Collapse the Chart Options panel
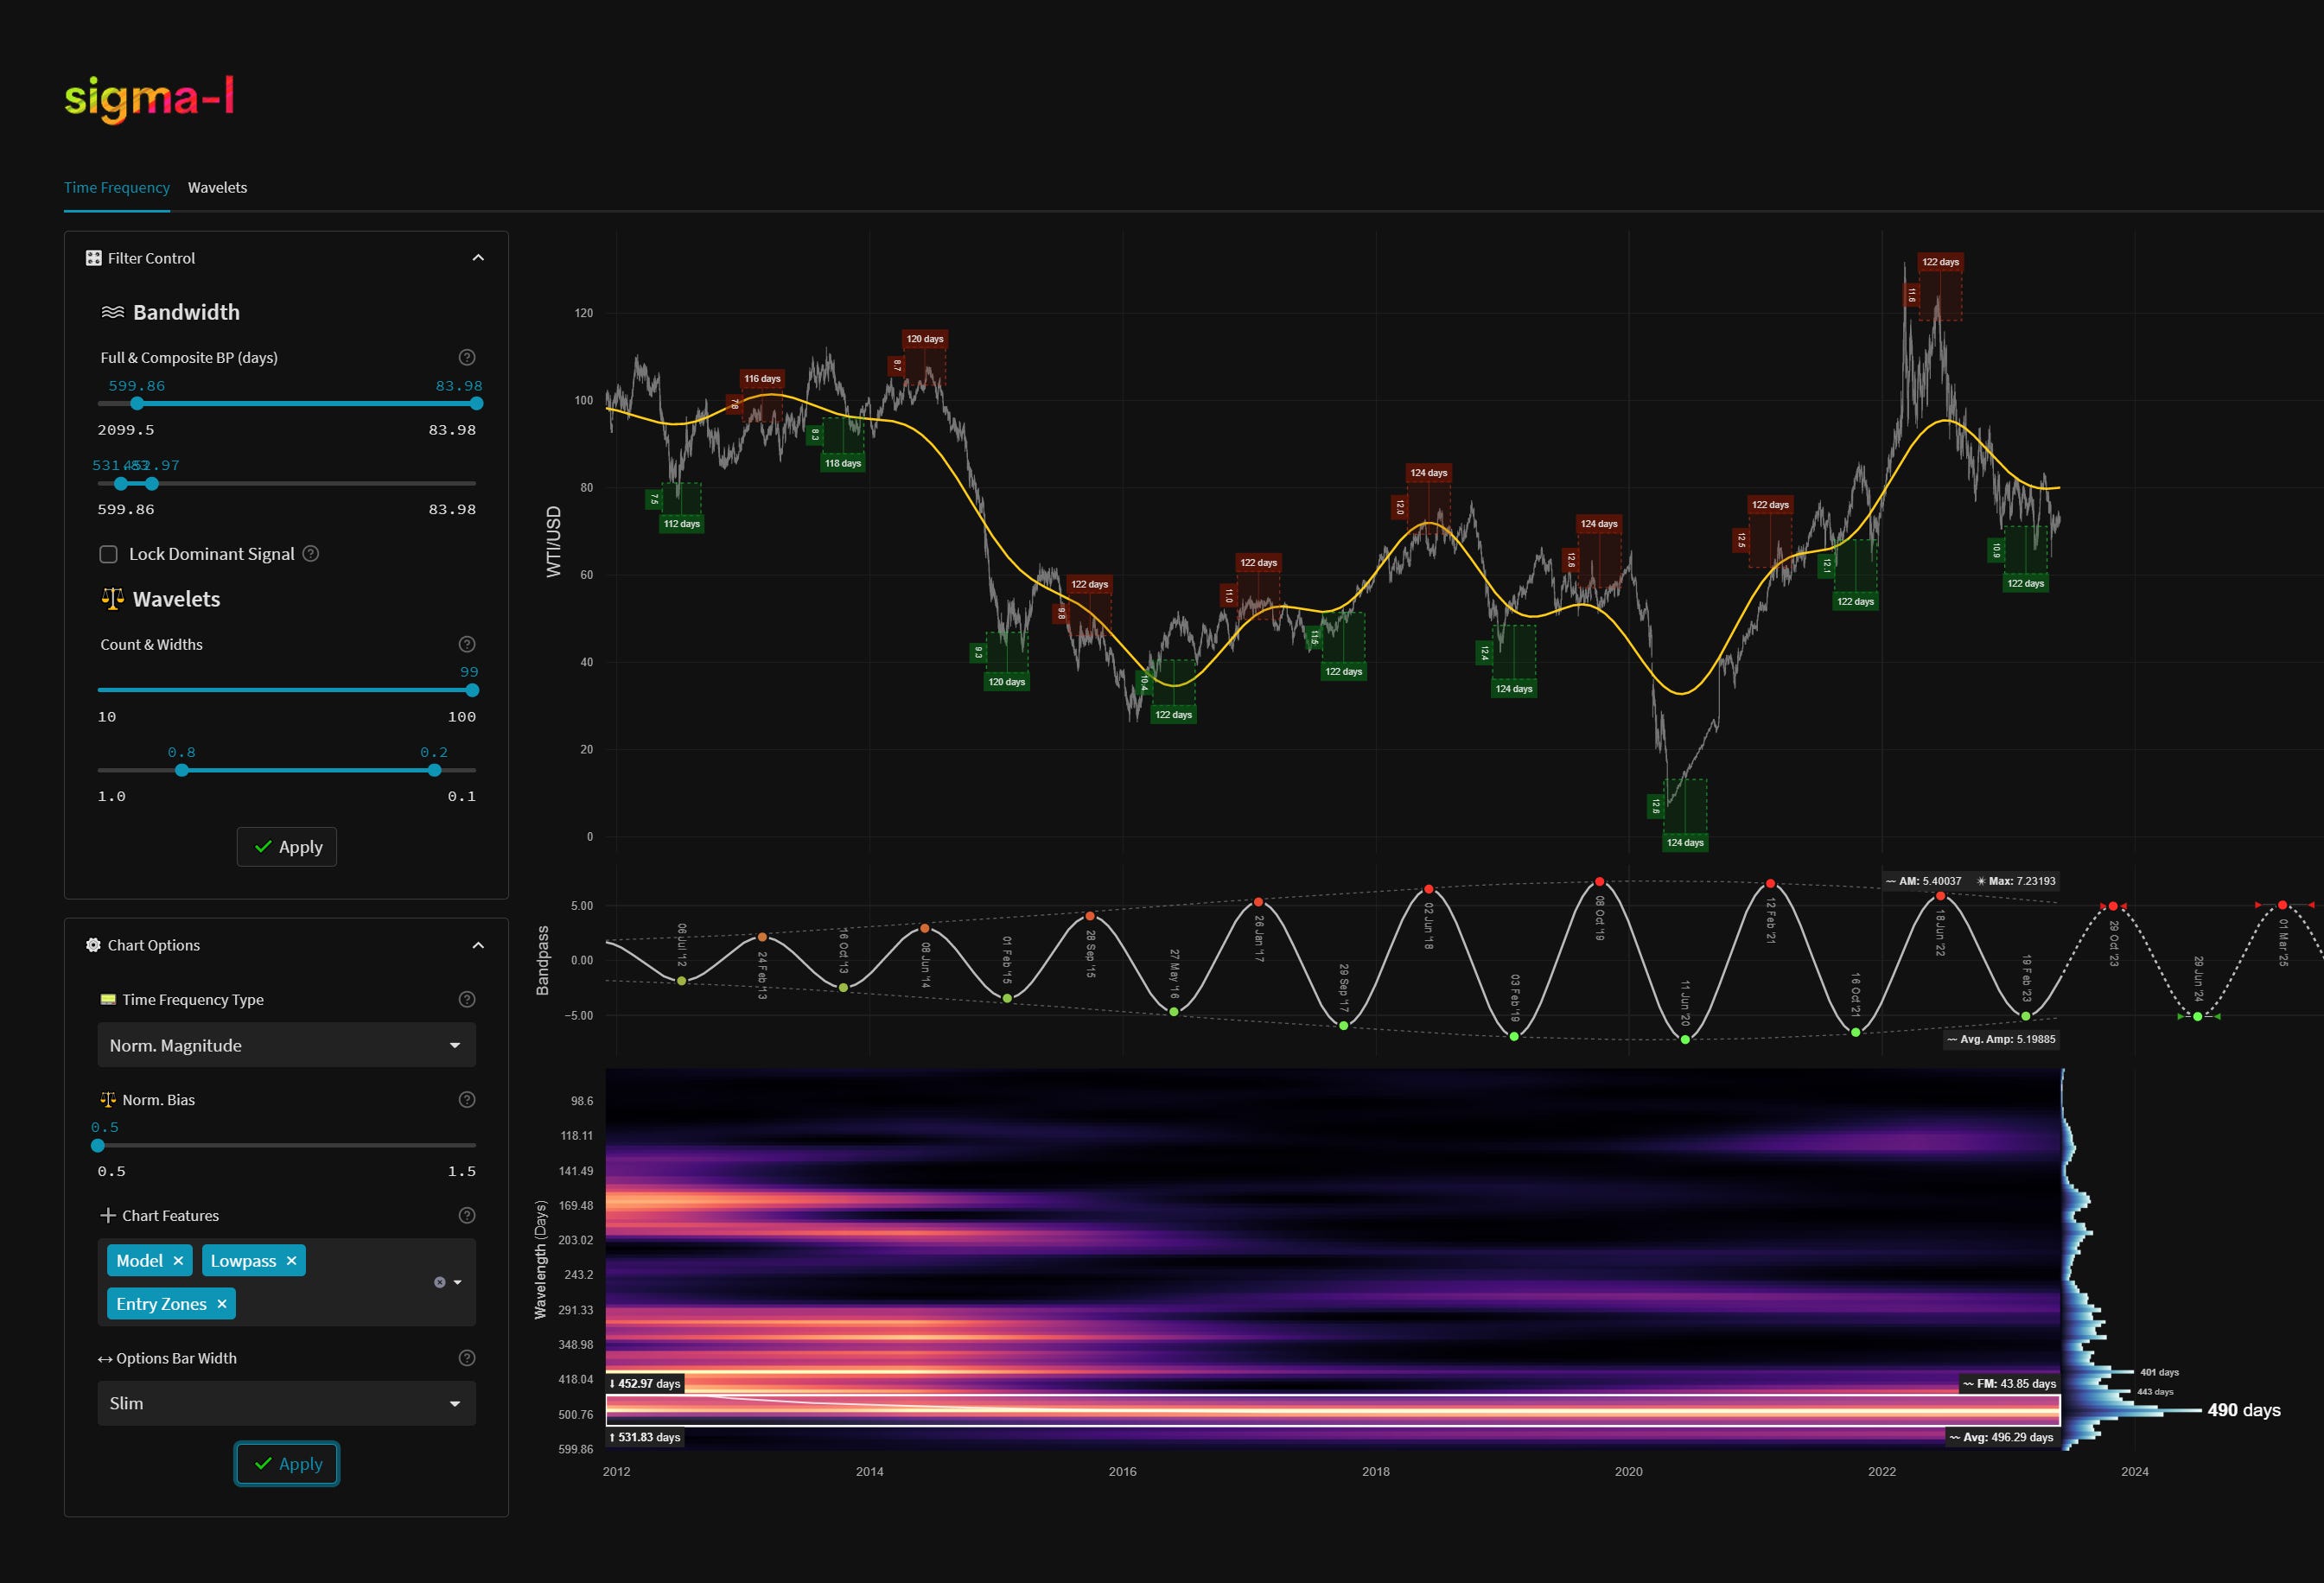Image resolution: width=2324 pixels, height=1583 pixels. pos(478,945)
